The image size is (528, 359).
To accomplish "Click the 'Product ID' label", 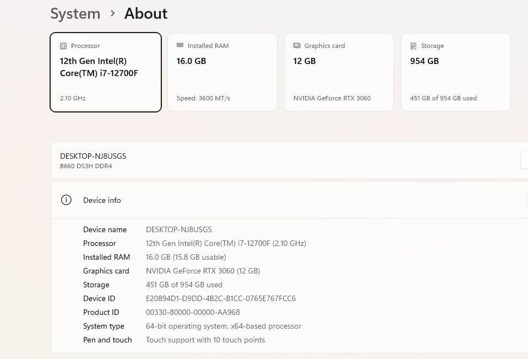I will (x=101, y=313).
